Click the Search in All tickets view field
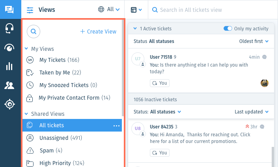Viewport: 278px width, 167px height. (x=213, y=10)
